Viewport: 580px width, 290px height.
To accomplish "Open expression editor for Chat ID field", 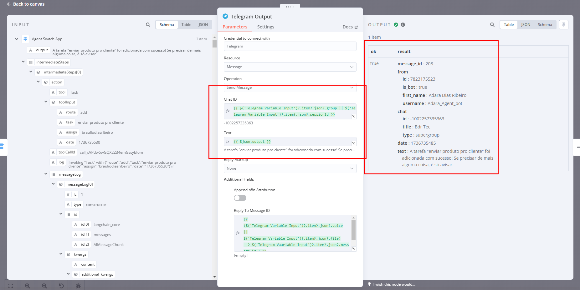I will pos(354,117).
